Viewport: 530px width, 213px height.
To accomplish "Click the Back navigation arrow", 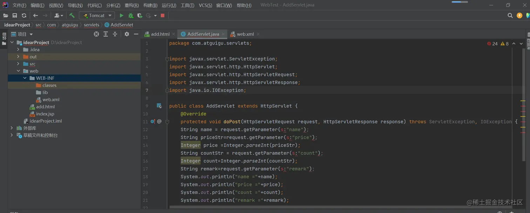I will [x=35, y=15].
